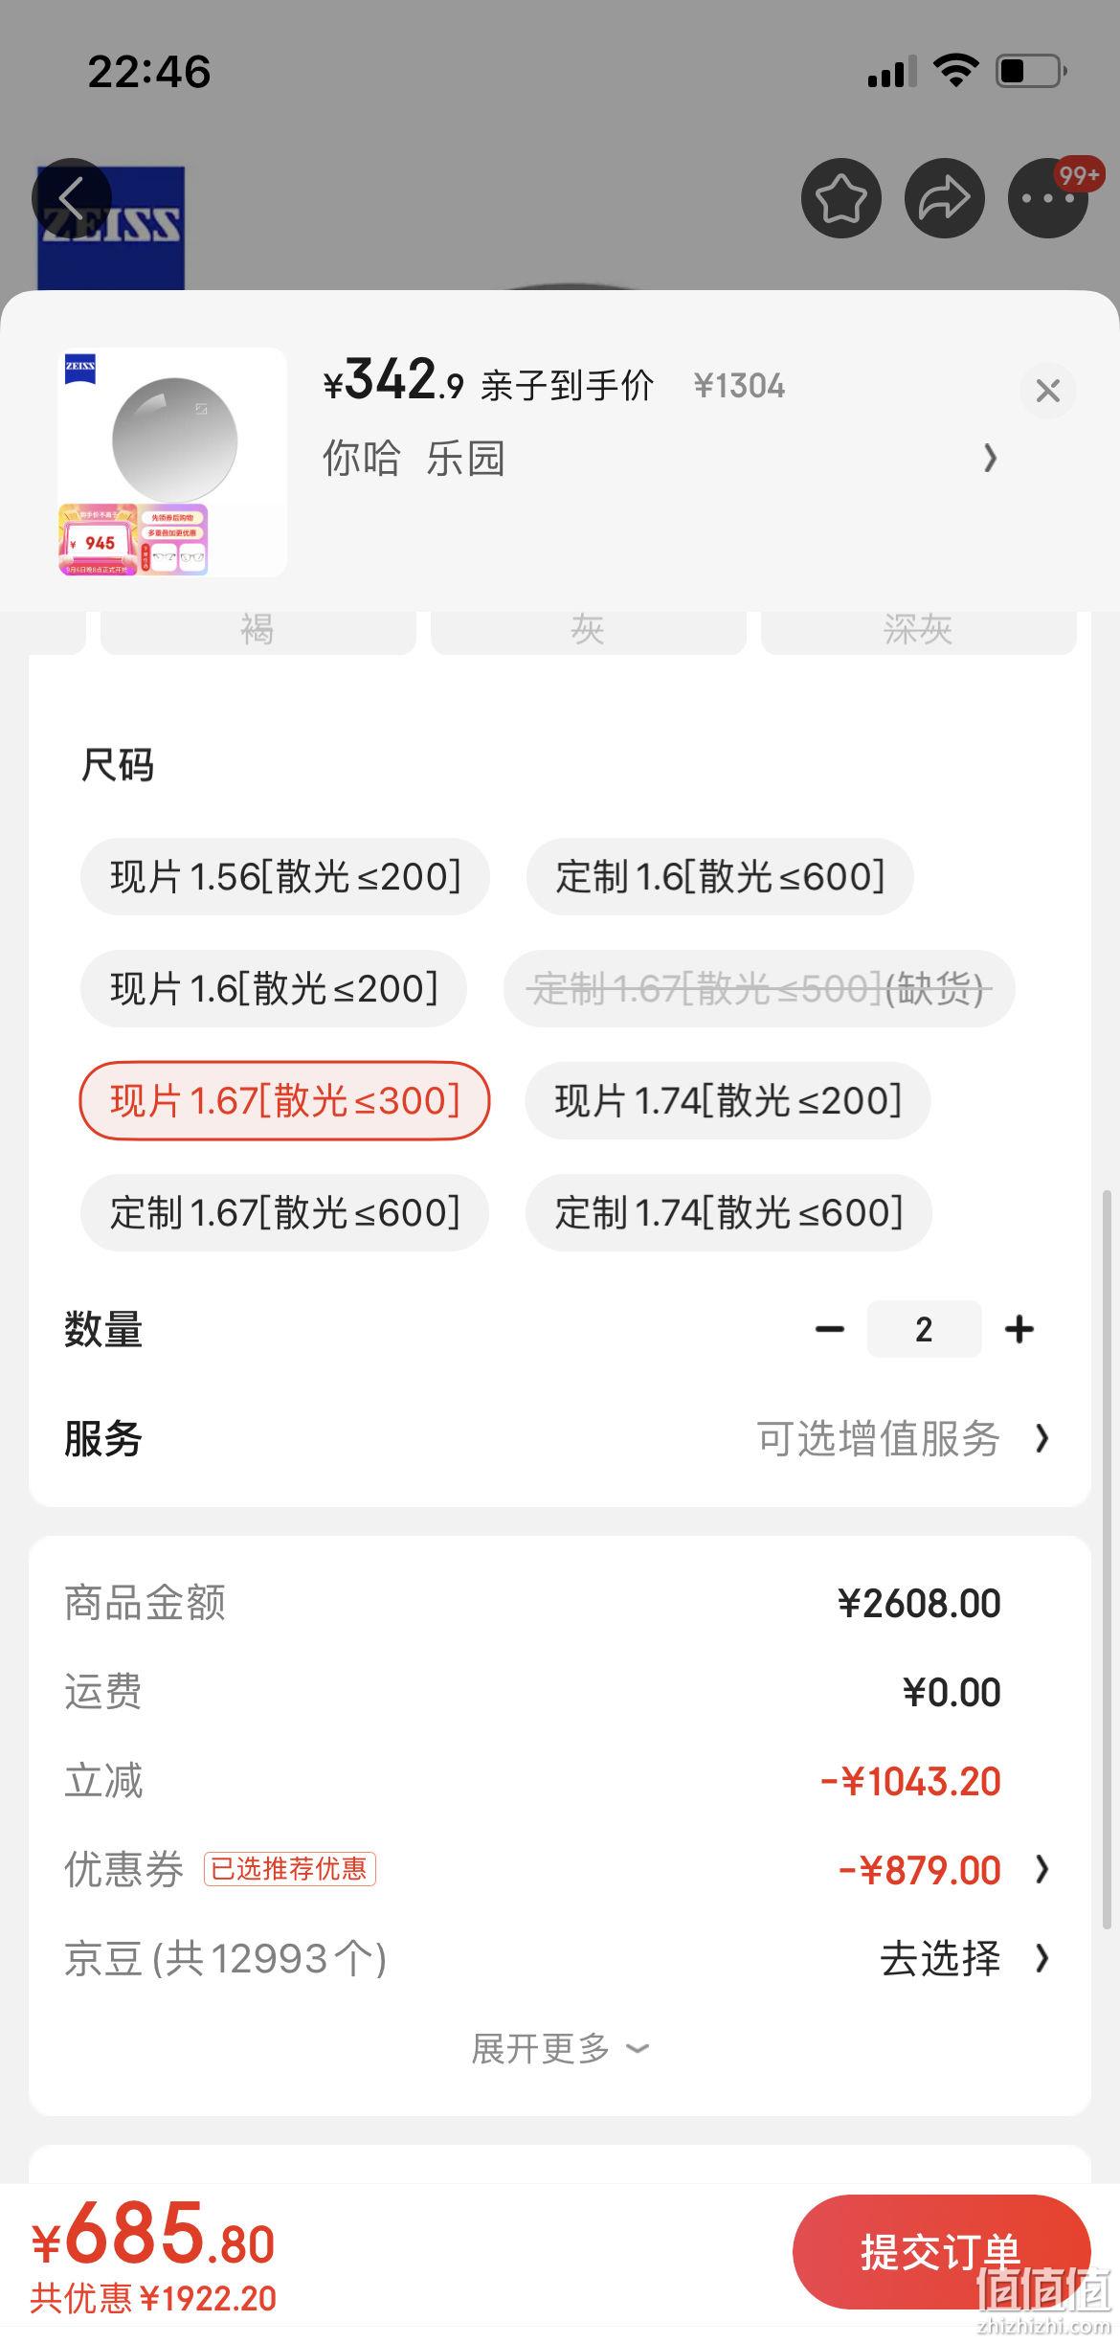Screen dimensions: 1120x2343
Task: Select size 现片1.74[散光≤200]
Action: tap(728, 1100)
